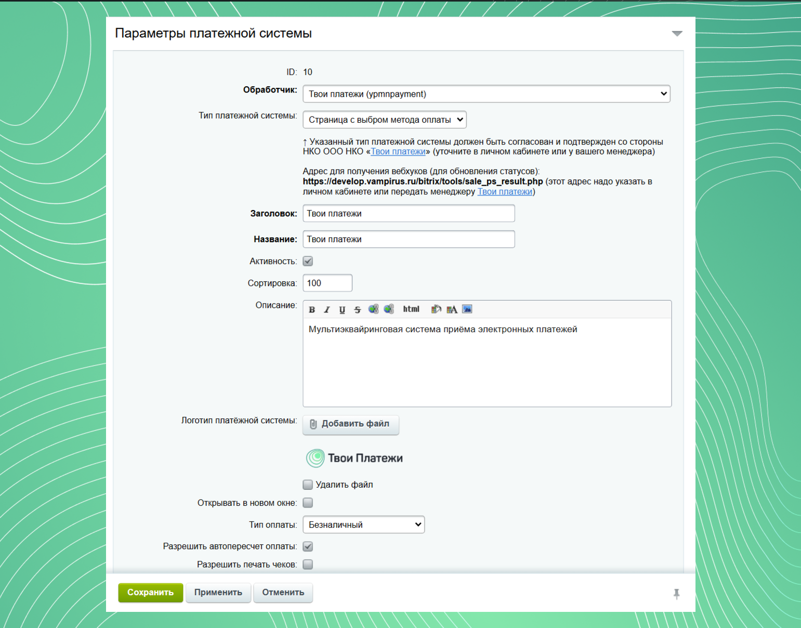
Task: Click the underline formatting icon
Action: (342, 309)
